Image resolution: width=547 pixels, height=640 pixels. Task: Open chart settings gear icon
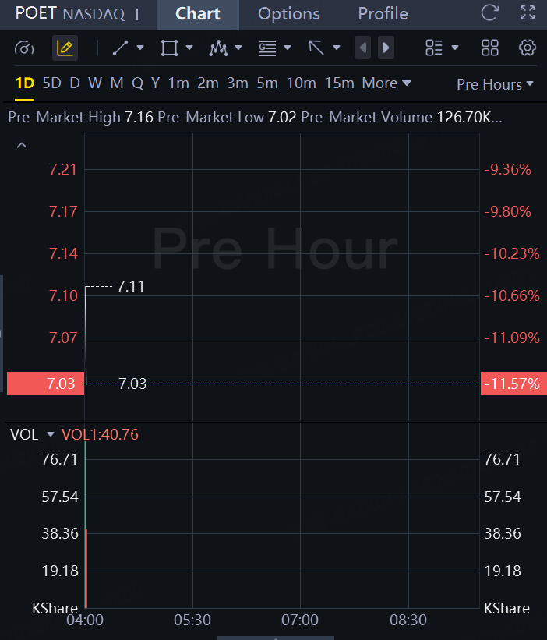(528, 48)
